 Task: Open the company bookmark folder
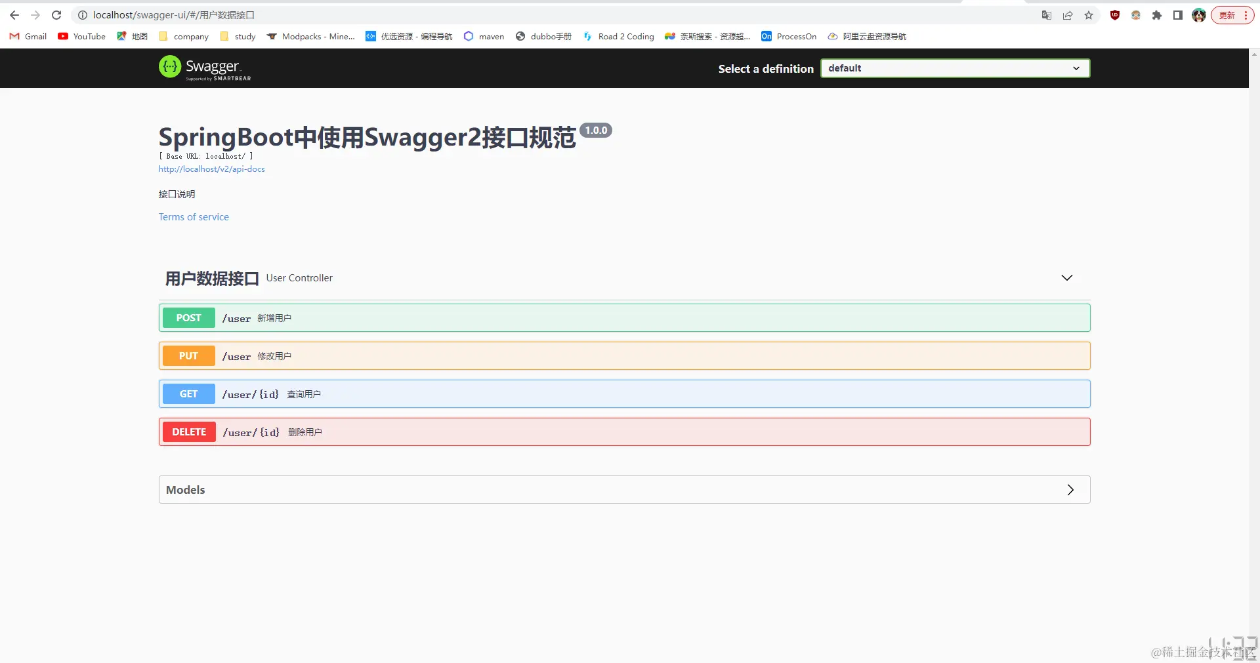pos(184,37)
